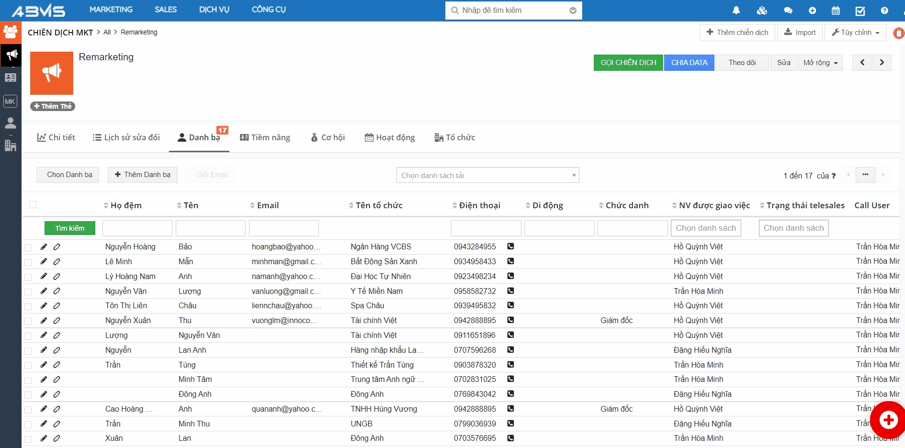The width and height of the screenshot is (905, 448).
Task: Click phone icon next to 0943284955
Action: 510,246
